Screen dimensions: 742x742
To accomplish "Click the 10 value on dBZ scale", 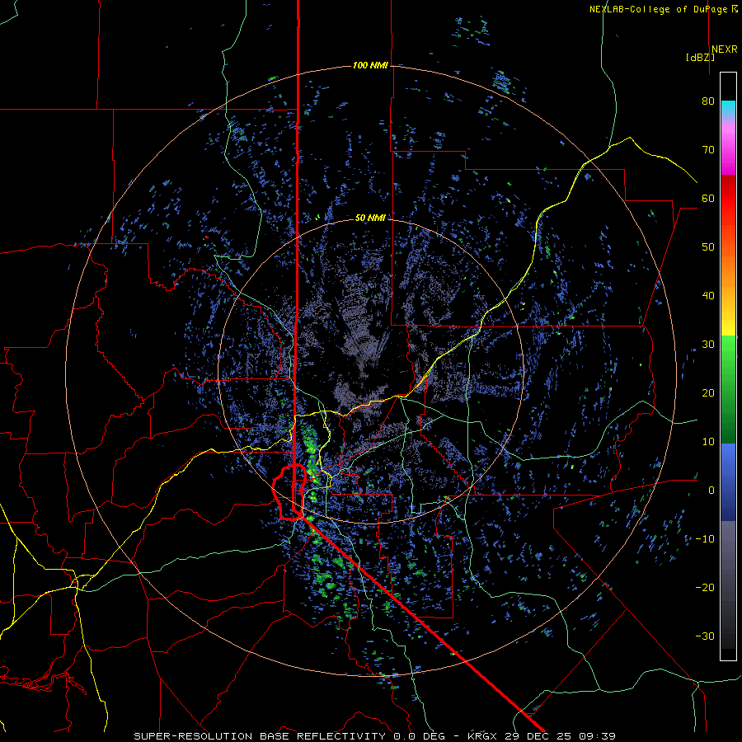I will (708, 442).
